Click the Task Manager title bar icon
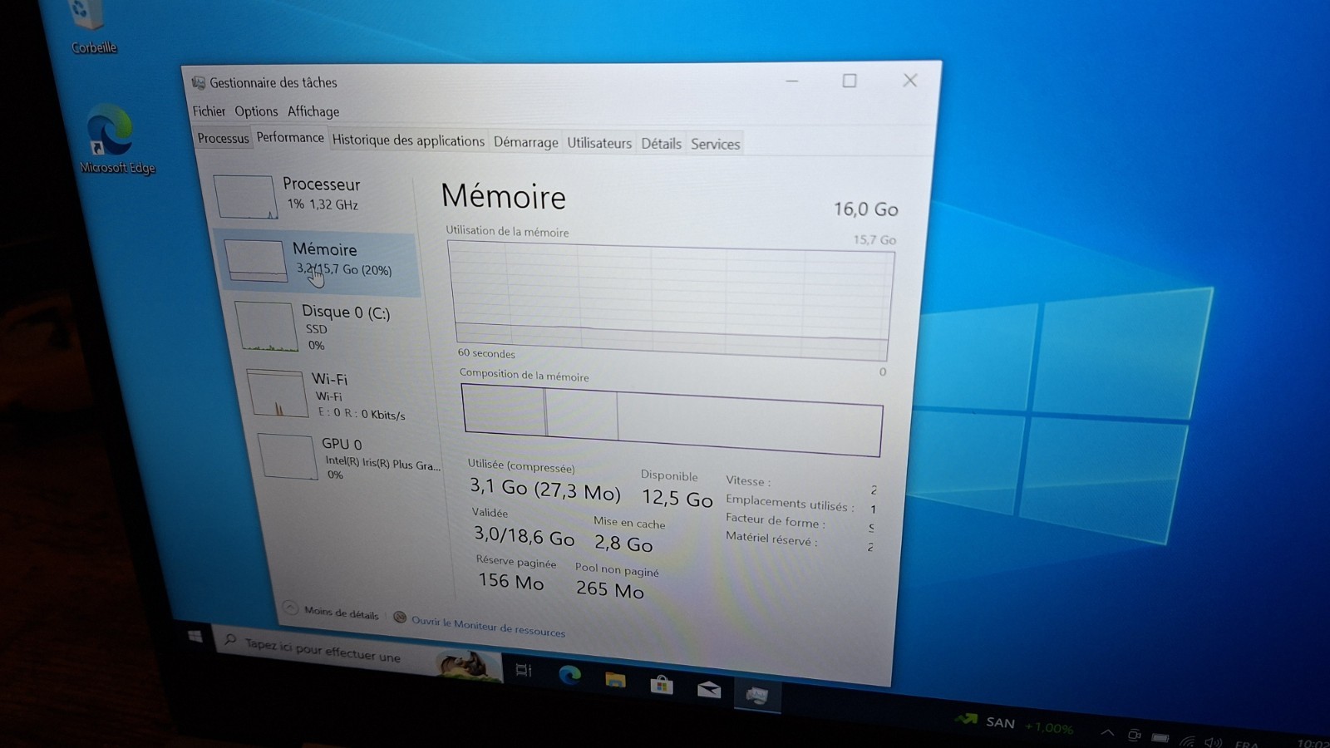 point(199,82)
